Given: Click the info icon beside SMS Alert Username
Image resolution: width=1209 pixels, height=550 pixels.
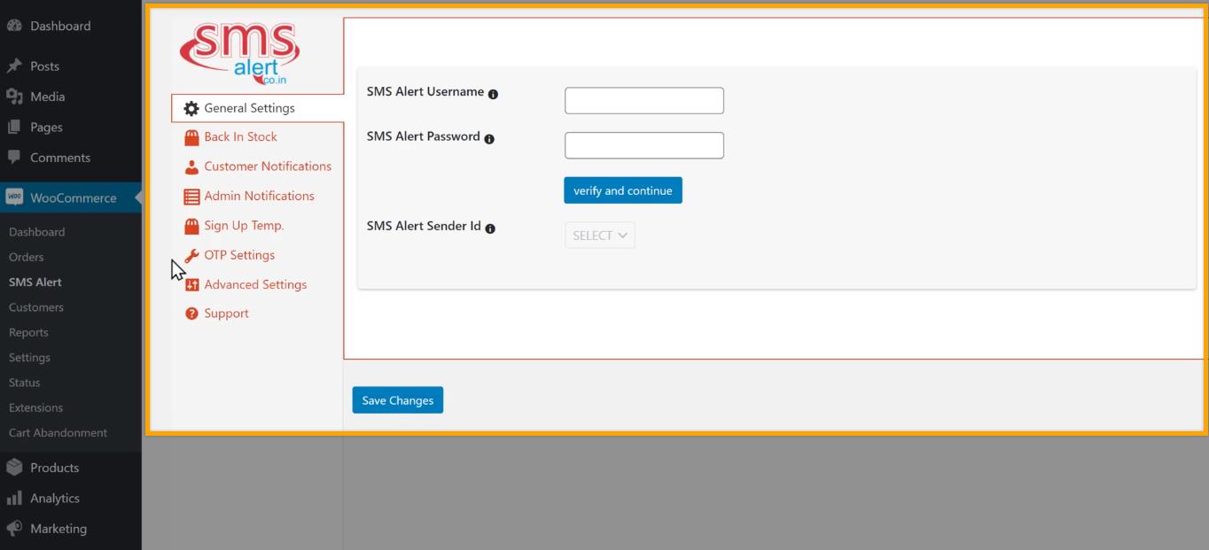Looking at the screenshot, I should (495, 93).
